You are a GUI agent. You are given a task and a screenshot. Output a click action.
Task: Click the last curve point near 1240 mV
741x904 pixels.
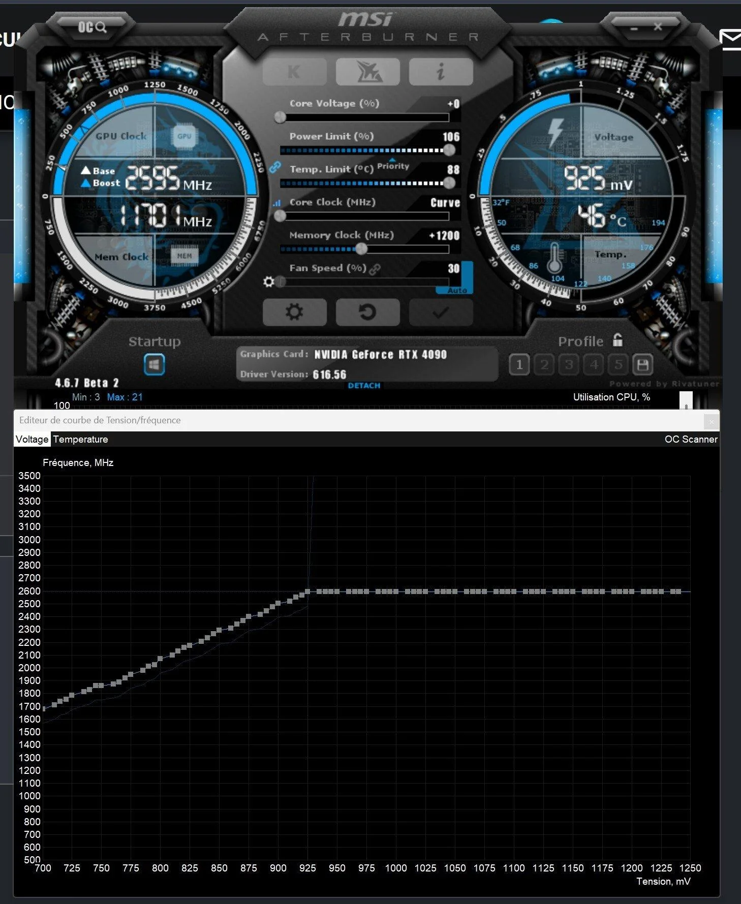tap(678, 591)
